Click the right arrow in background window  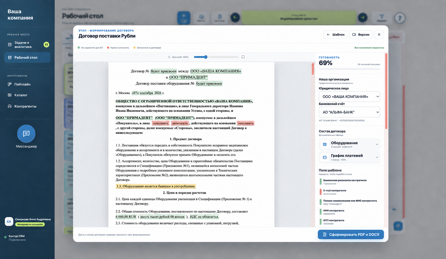point(363,18)
